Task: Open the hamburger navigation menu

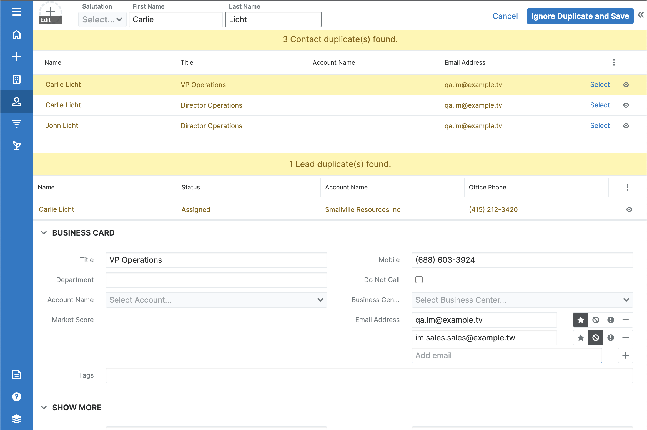Action: [16, 12]
